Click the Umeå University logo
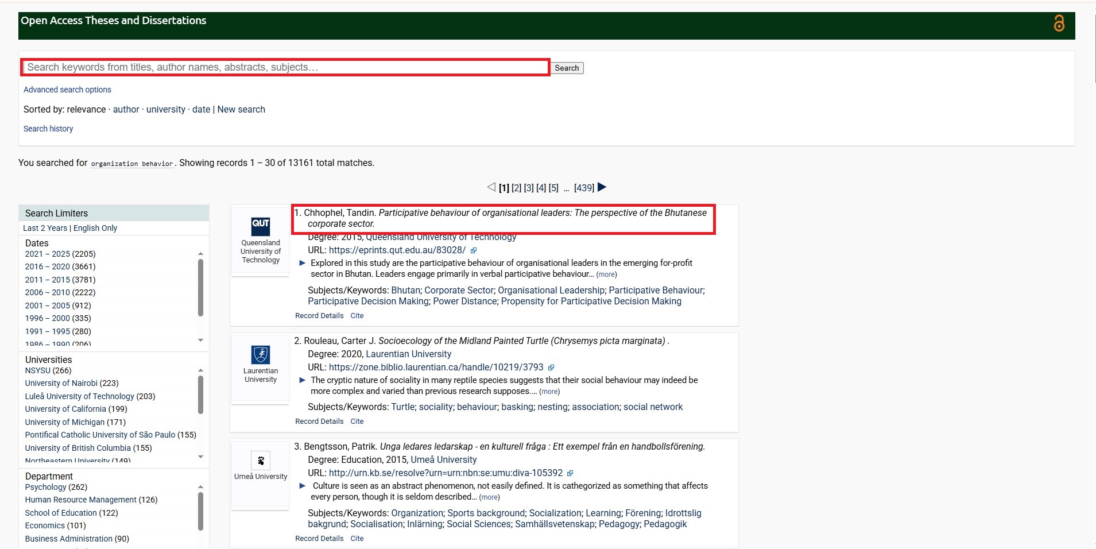The height and width of the screenshot is (549, 1096). (261, 461)
